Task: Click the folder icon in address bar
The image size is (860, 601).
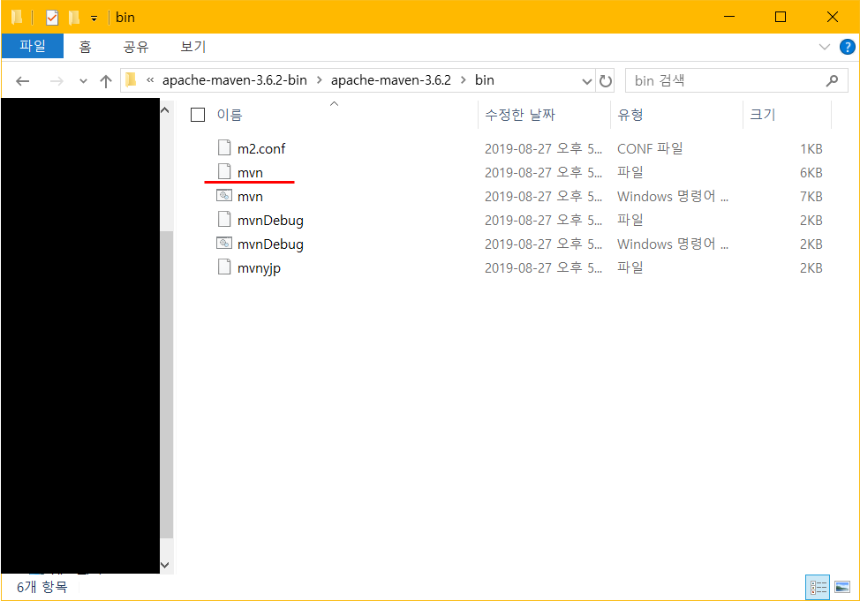Action: click(x=131, y=80)
